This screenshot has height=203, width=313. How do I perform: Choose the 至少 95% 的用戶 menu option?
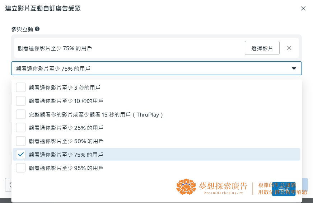(66, 168)
